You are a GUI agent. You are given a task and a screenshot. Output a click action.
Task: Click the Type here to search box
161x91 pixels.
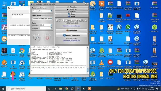point(26,89)
